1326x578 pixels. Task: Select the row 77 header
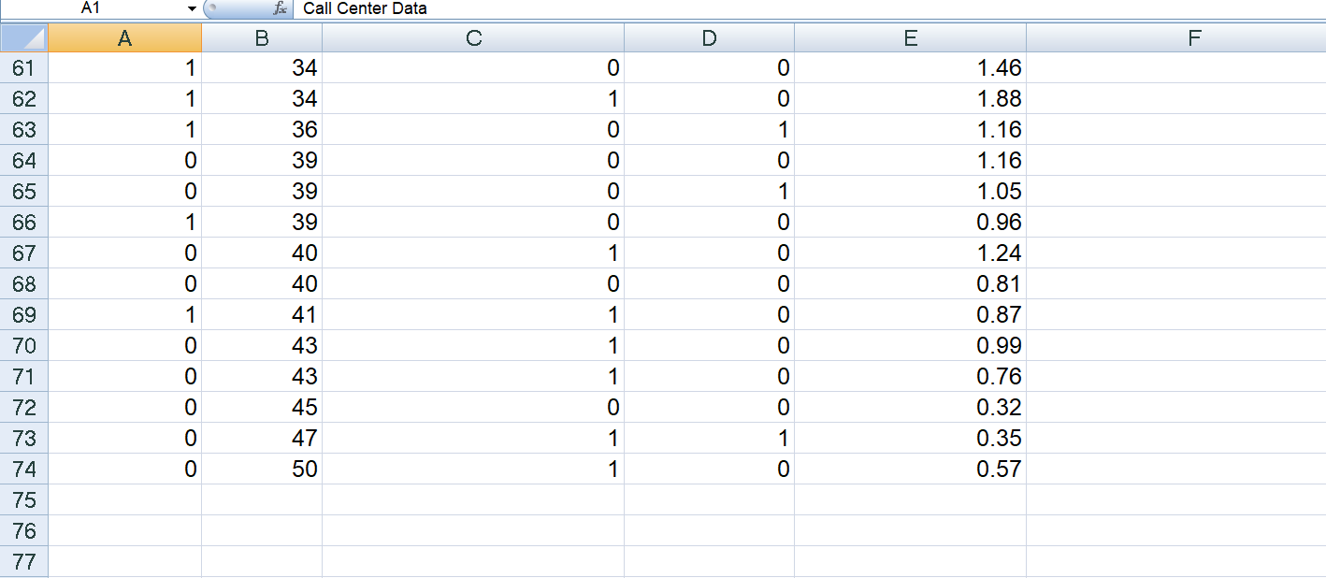pyautogui.click(x=24, y=561)
